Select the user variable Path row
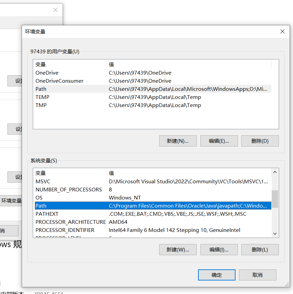 point(41,89)
